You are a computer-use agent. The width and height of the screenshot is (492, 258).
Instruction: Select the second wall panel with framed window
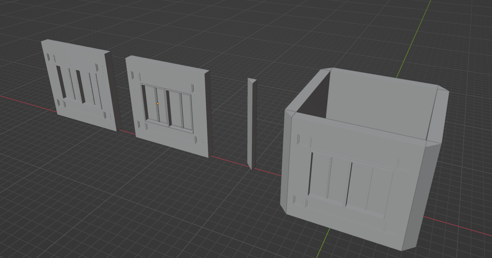pos(169,106)
